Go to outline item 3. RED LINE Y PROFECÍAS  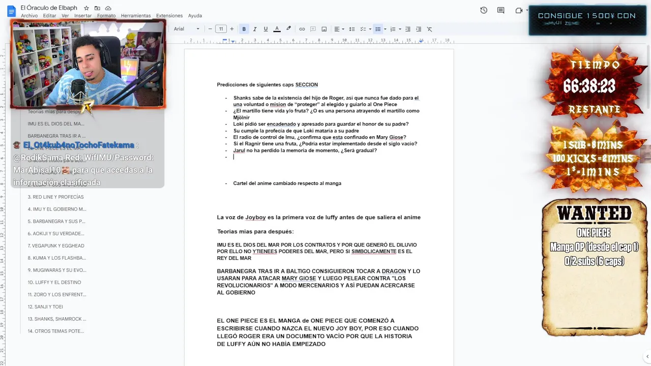tap(55, 197)
